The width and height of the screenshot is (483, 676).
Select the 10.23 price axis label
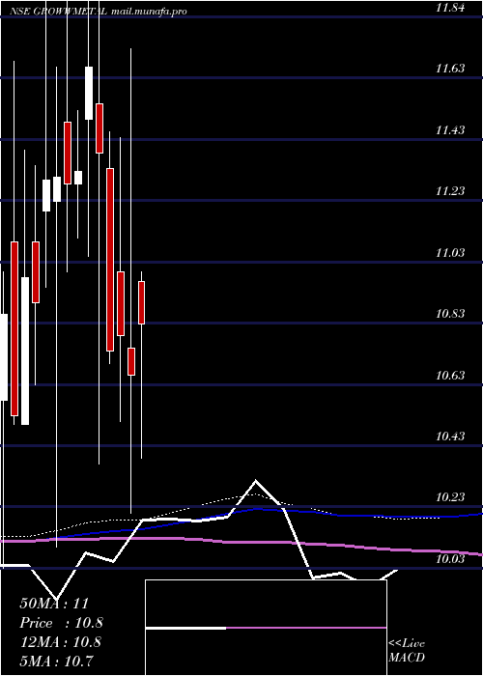(450, 497)
